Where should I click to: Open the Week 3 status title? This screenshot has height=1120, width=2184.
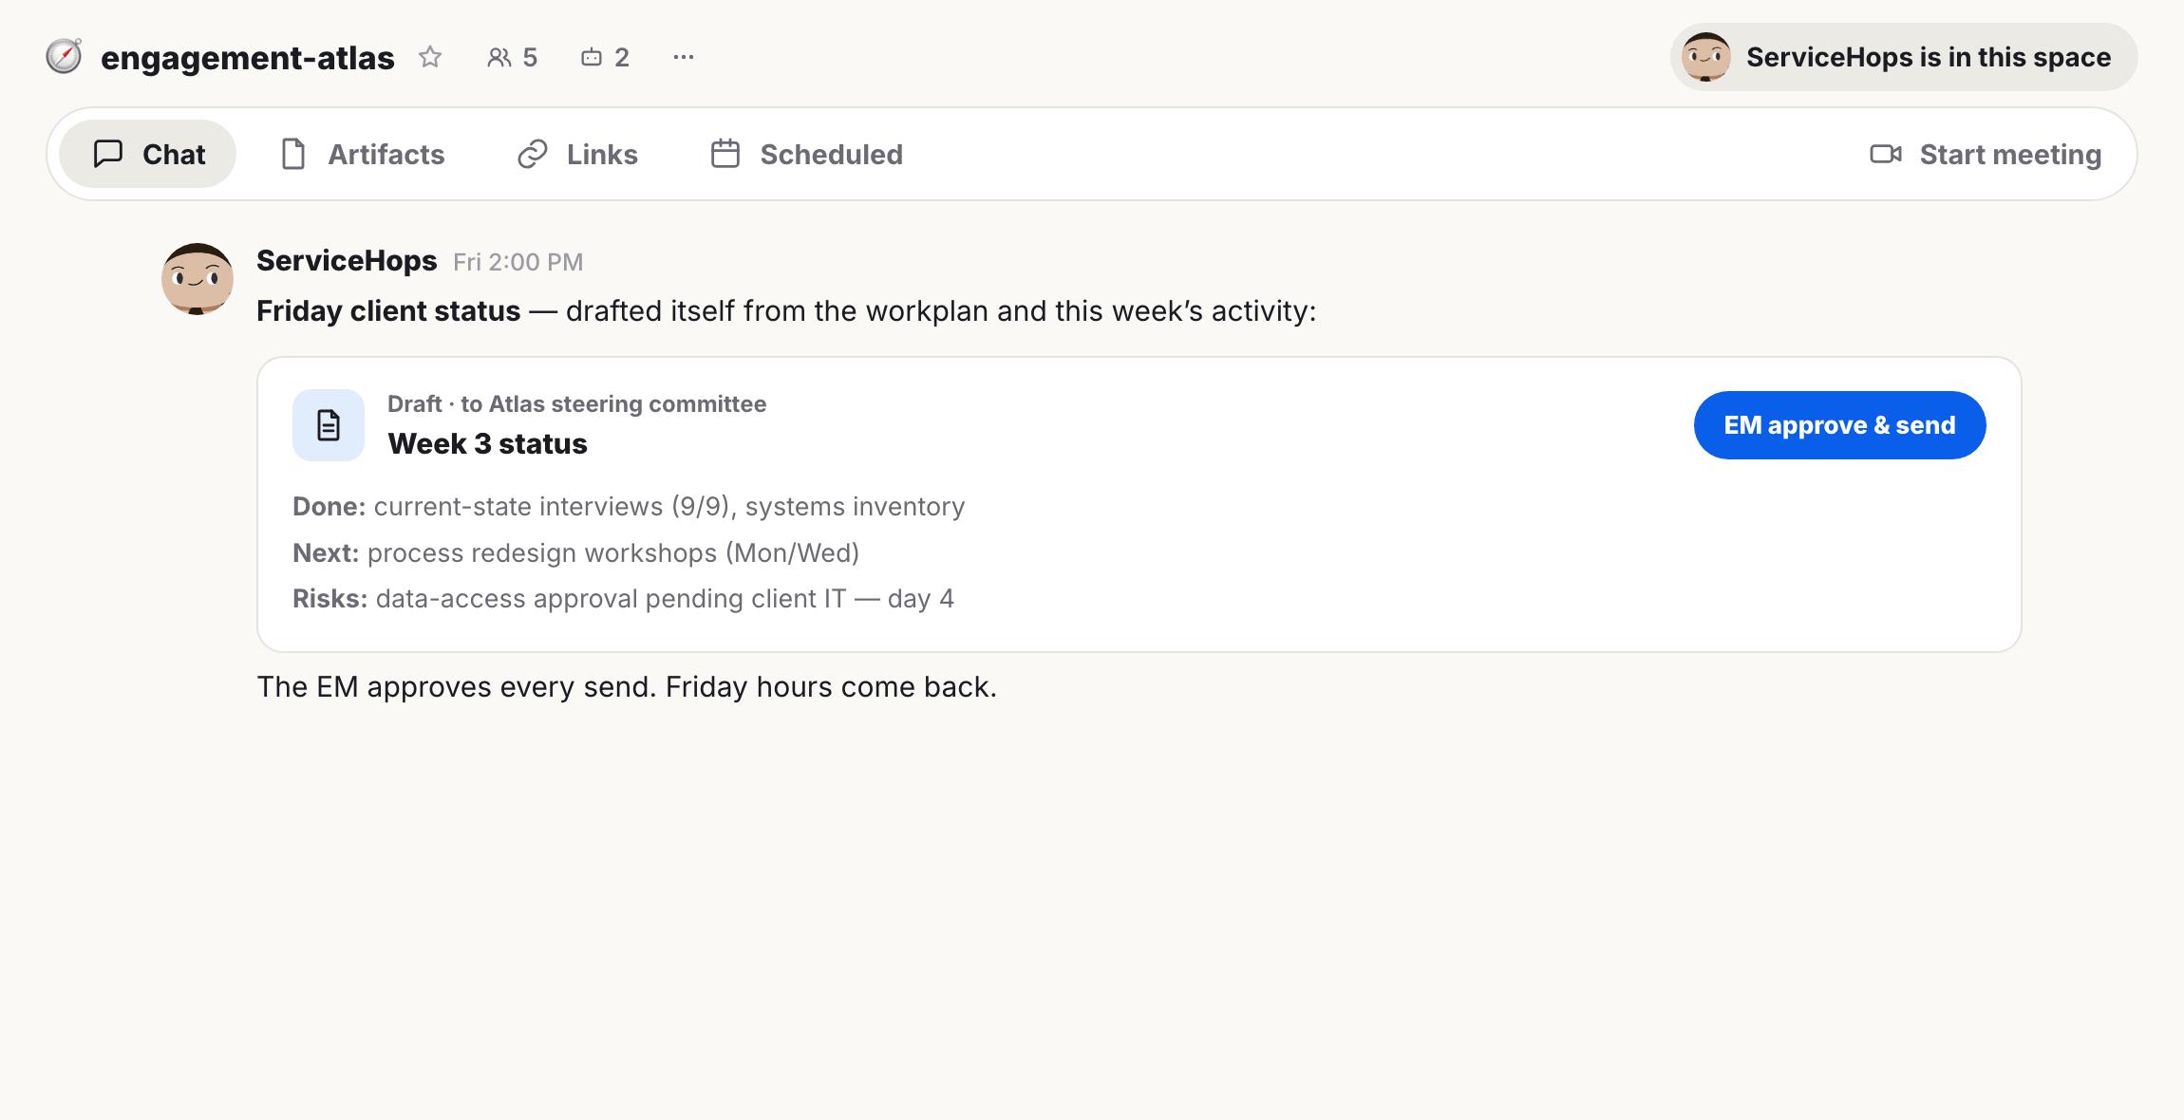point(487,443)
